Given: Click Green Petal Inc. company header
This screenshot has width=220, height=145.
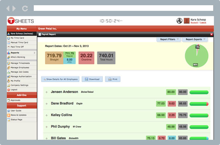Looking at the screenshot, I should click(x=47, y=29).
